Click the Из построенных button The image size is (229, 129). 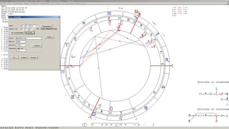(18, 33)
